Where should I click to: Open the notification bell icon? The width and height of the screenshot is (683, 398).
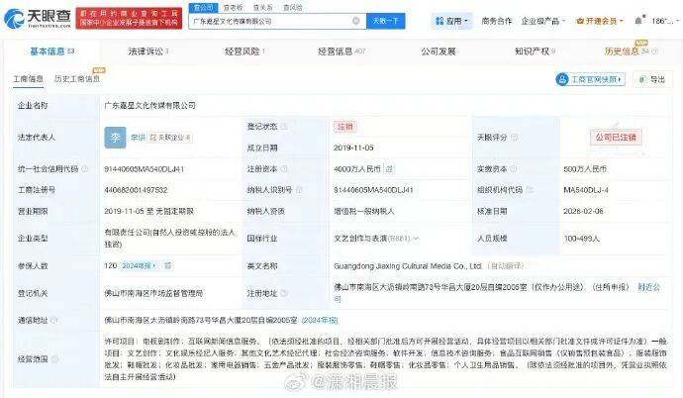(x=638, y=21)
